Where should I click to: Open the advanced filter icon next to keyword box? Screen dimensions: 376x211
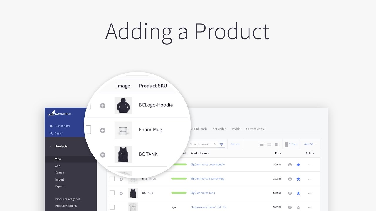(x=221, y=144)
